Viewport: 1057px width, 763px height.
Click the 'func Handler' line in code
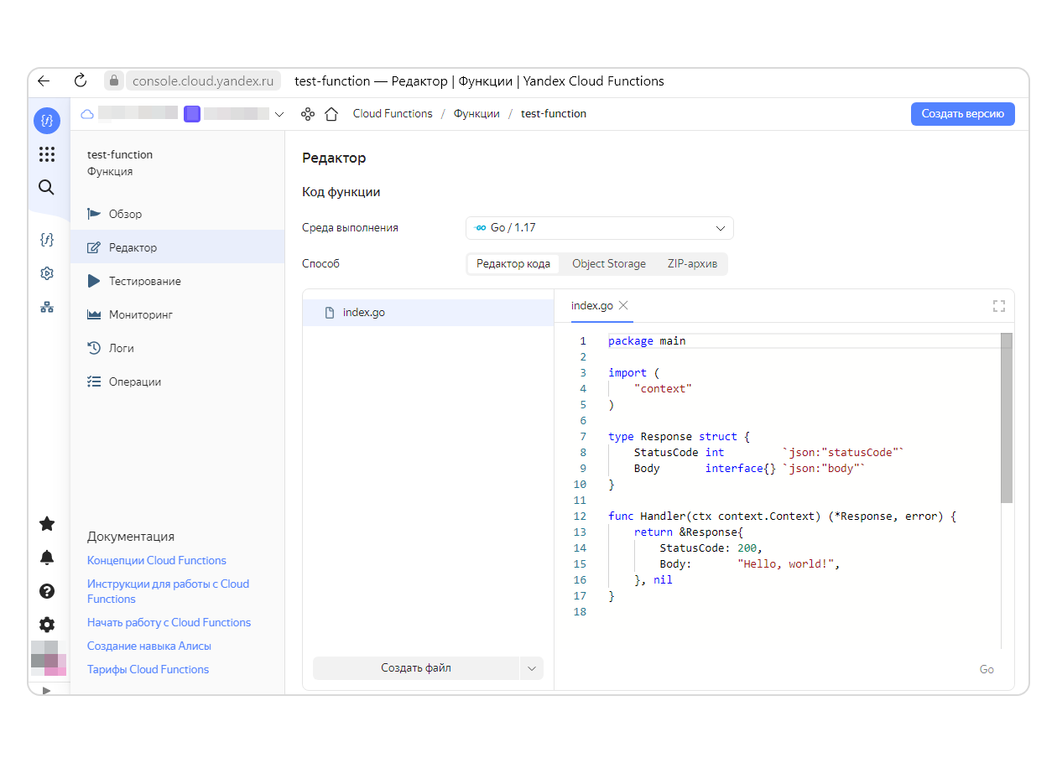pyautogui.click(x=782, y=516)
